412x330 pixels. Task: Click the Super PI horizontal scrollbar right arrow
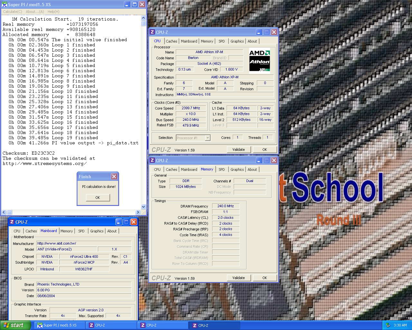pyautogui.click(x=138, y=212)
